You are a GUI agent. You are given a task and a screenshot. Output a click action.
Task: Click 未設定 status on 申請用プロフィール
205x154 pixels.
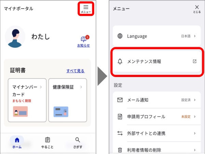(x=186, y=117)
